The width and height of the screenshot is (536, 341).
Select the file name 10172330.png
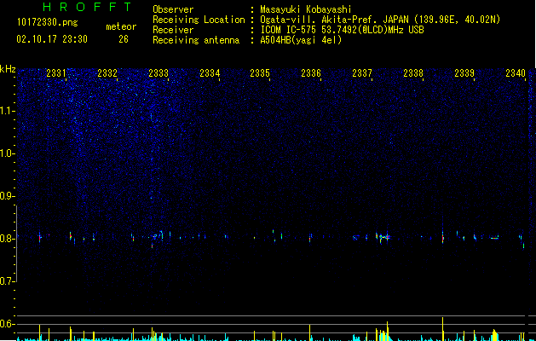point(48,23)
